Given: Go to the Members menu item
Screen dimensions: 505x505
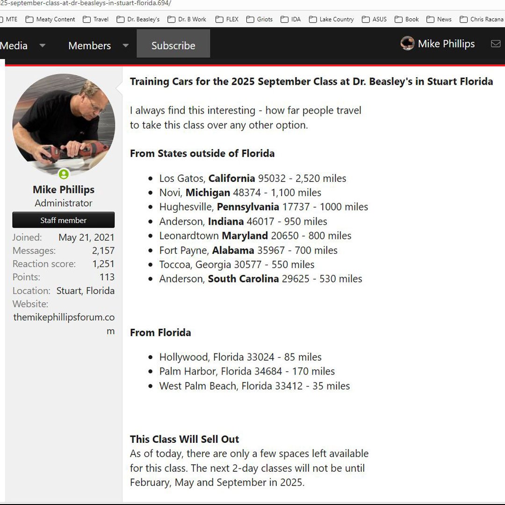Looking at the screenshot, I should 89,46.
